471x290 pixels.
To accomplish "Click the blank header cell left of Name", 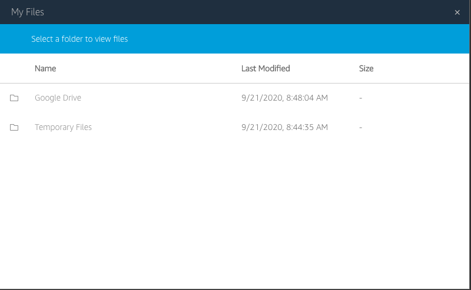I will [14, 68].
